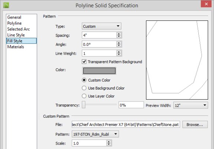Expand the Preview Width dropdown

coord(191,105)
